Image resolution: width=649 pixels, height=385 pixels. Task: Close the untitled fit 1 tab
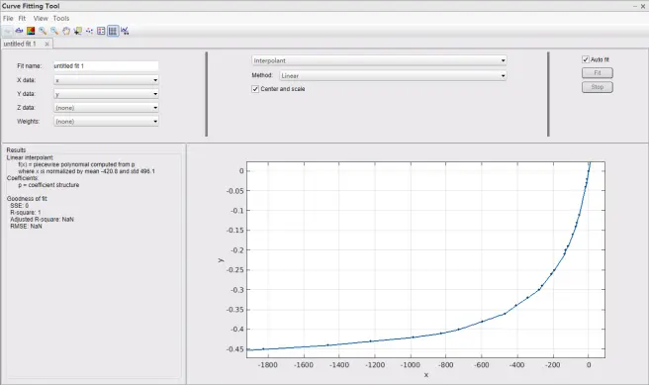pos(46,44)
